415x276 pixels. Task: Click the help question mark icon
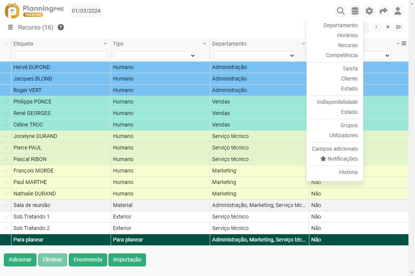click(61, 27)
